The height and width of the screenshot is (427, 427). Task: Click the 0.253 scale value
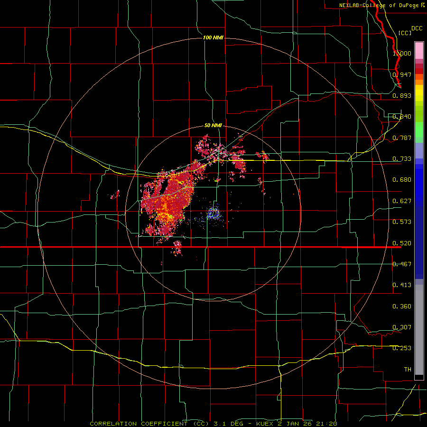coord(402,348)
